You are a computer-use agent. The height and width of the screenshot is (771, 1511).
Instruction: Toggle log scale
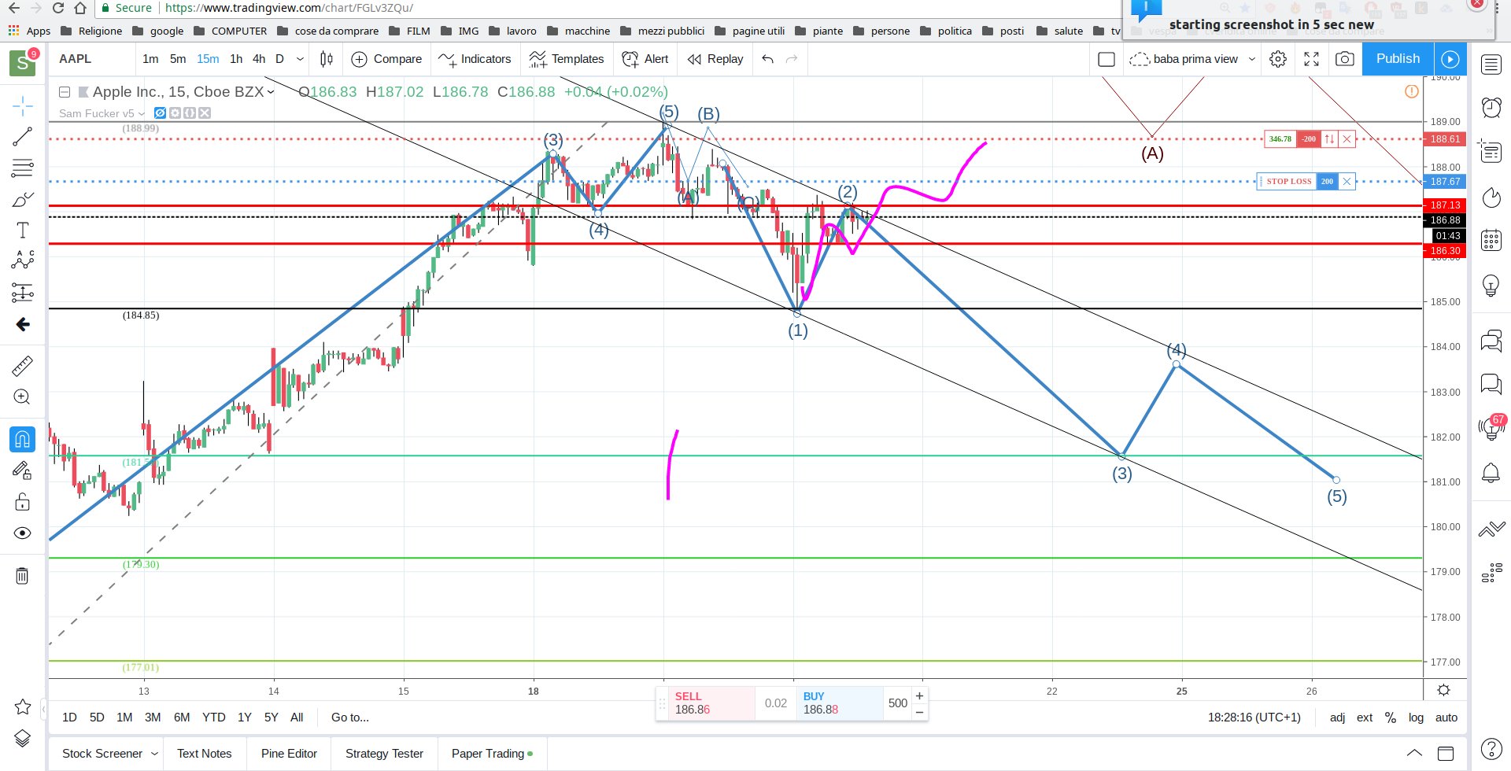[x=1417, y=718]
